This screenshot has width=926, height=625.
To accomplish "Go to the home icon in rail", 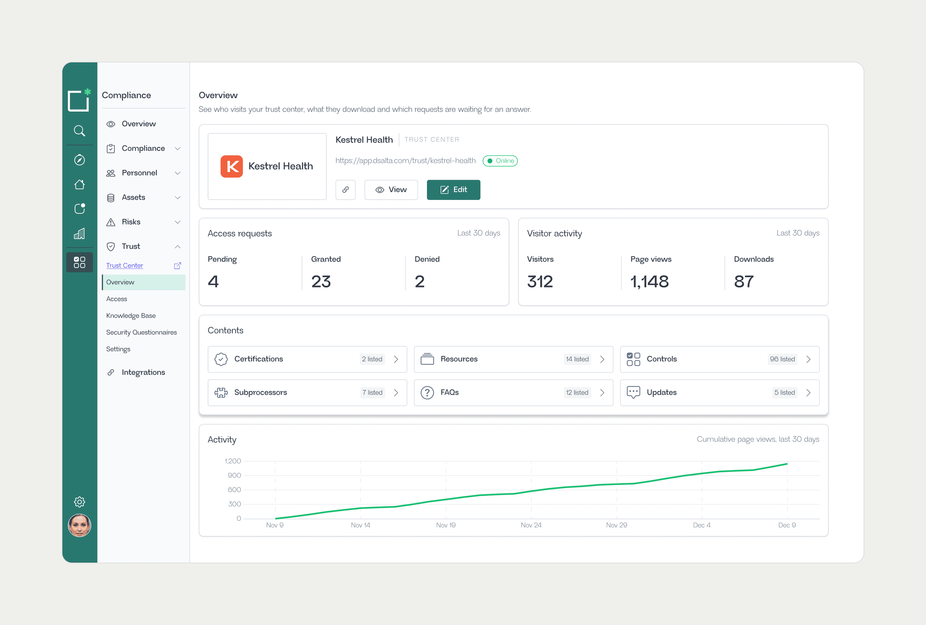I will click(x=79, y=185).
